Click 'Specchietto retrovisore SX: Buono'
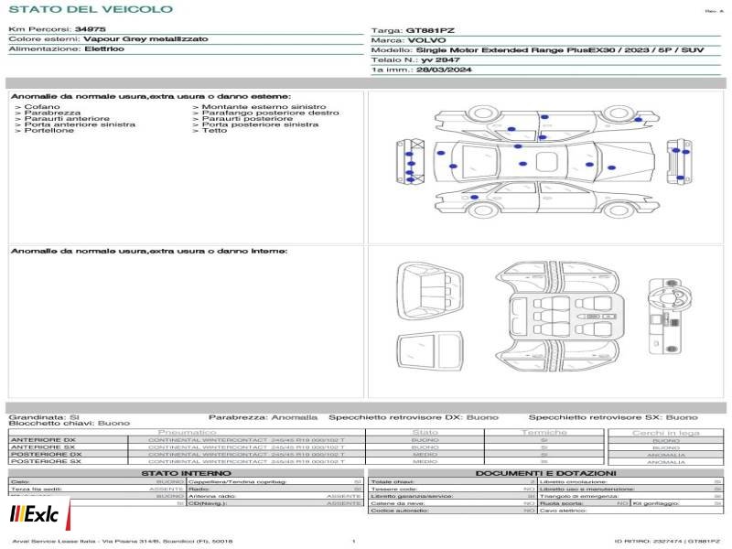 [613, 417]
